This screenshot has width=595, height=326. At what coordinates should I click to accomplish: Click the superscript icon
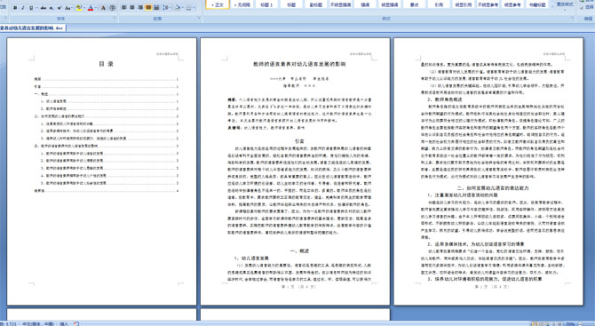coord(59,8)
